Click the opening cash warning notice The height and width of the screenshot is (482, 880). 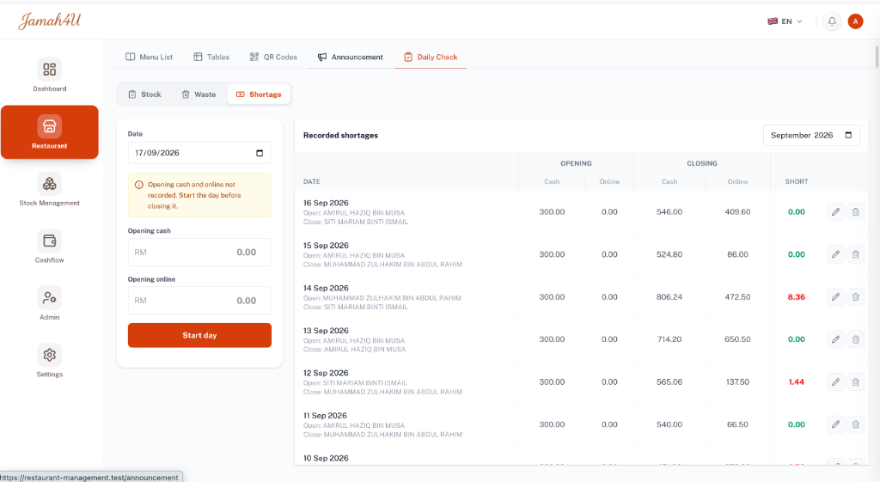click(x=199, y=195)
